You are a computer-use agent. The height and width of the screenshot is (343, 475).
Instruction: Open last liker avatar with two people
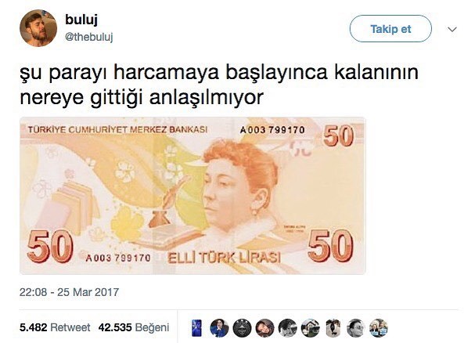[379, 328]
